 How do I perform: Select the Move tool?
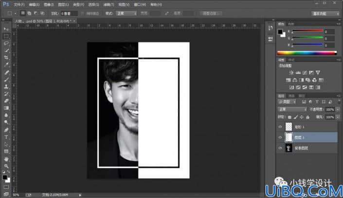coord(6,29)
